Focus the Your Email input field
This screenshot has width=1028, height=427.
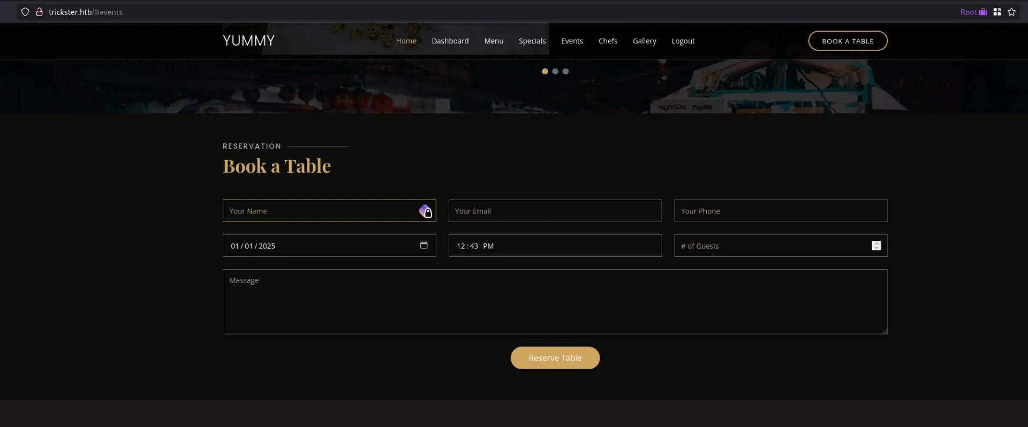(555, 211)
